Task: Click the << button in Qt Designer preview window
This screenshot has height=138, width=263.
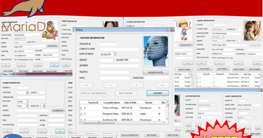Action: tap(8, 131)
